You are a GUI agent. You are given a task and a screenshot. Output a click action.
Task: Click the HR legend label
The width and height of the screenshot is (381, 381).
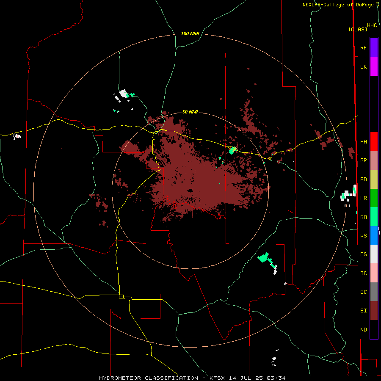point(363,198)
